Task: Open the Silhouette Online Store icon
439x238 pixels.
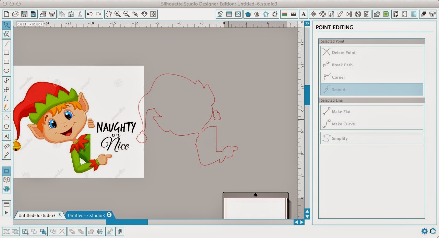Action: pyautogui.click(x=6, y=189)
